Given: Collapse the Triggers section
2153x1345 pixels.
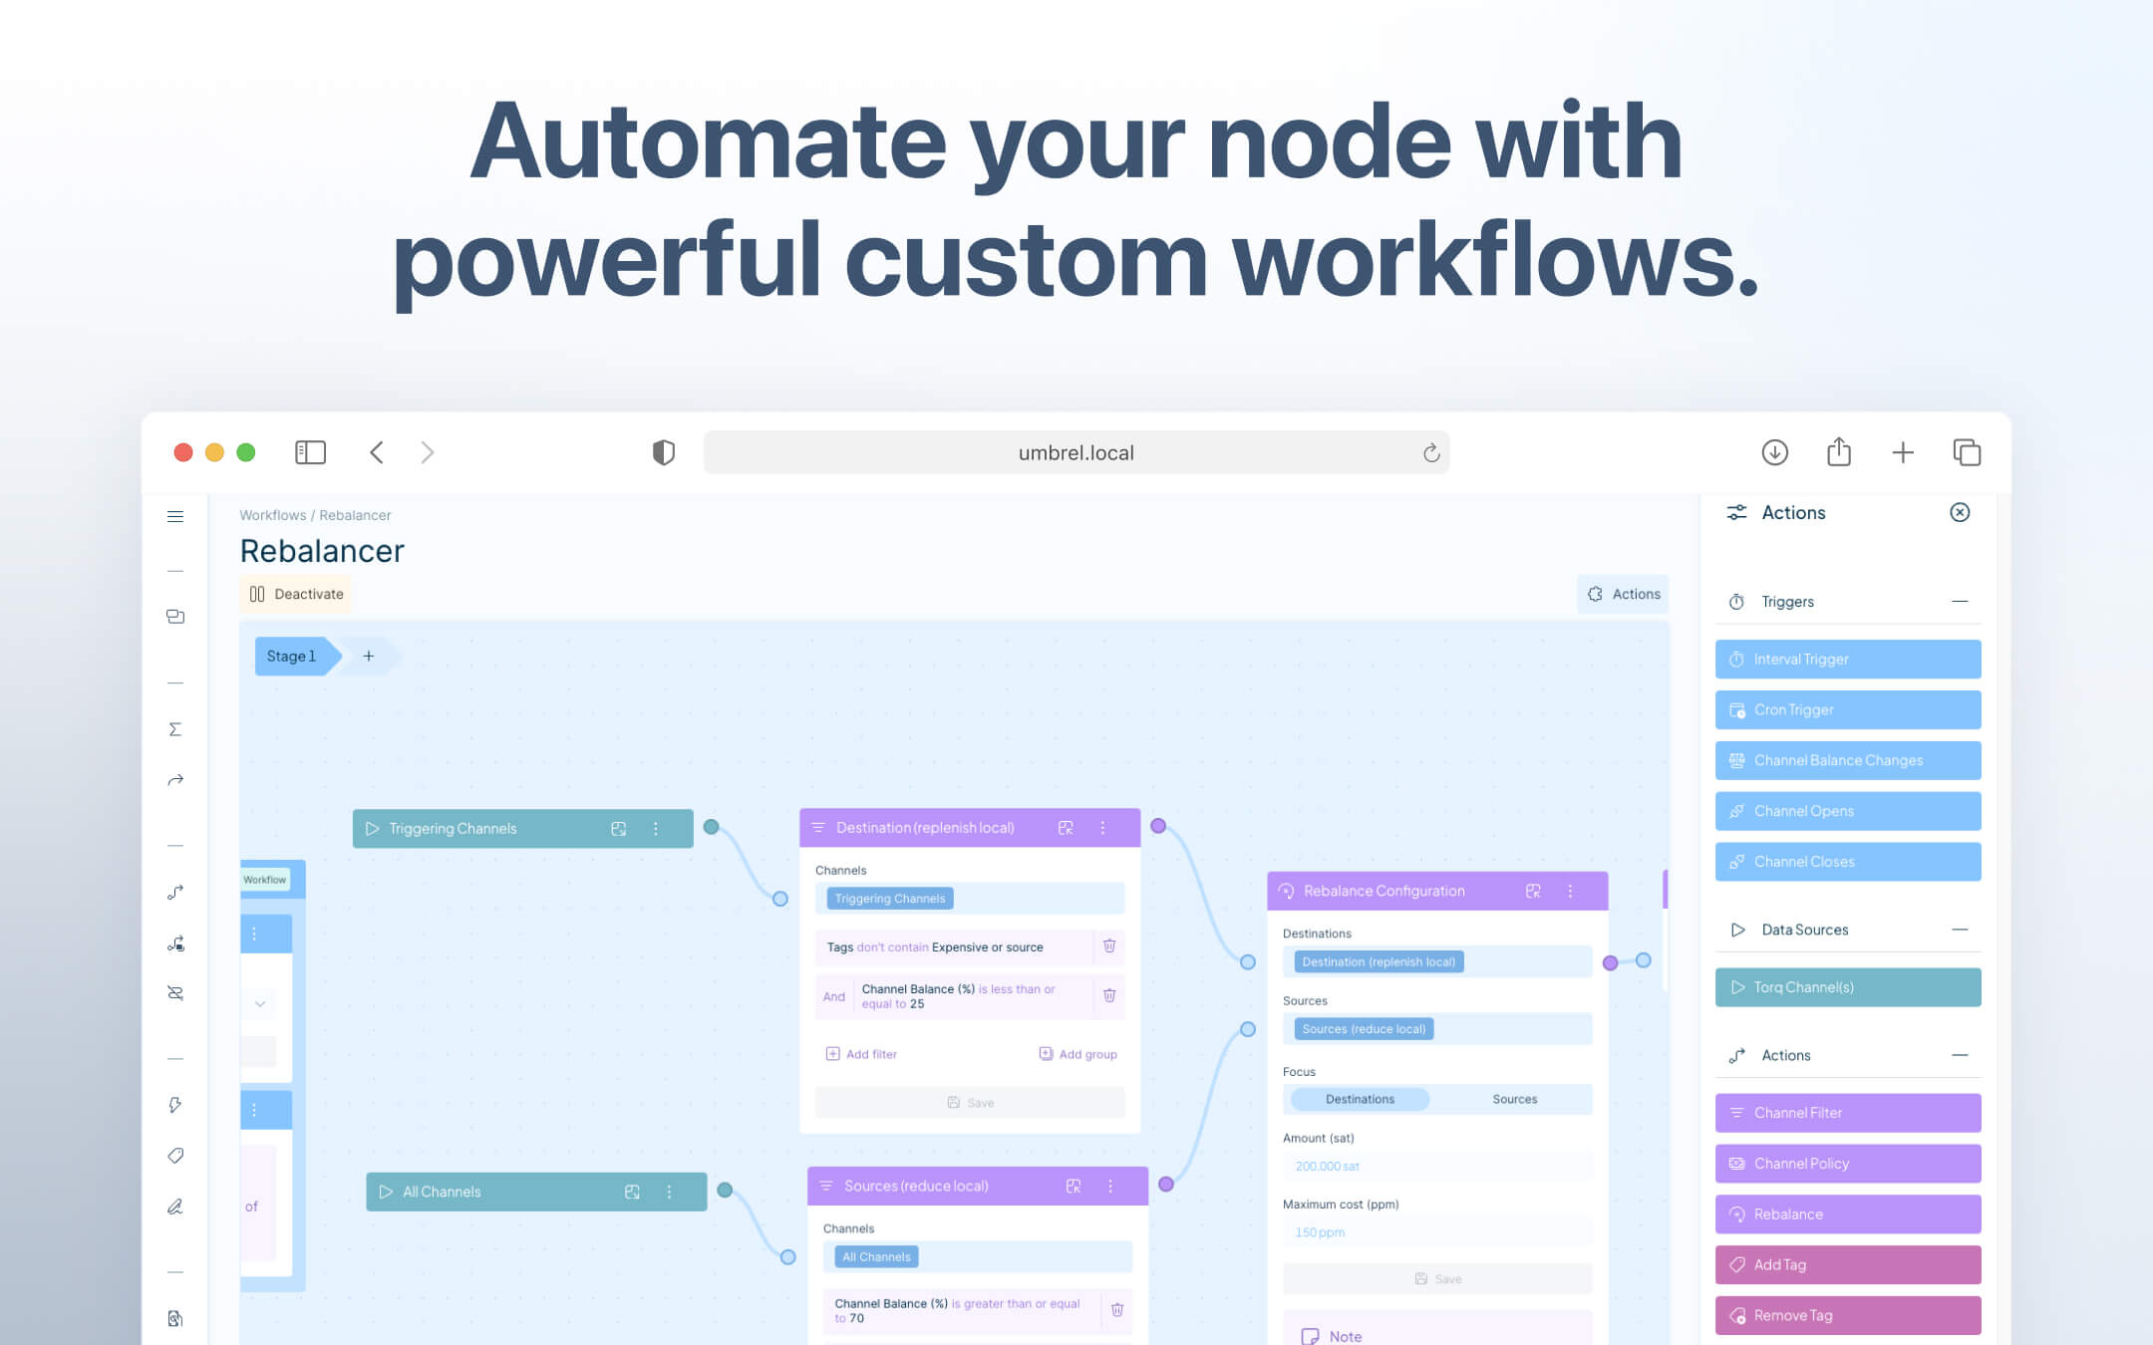Looking at the screenshot, I should [1960, 602].
